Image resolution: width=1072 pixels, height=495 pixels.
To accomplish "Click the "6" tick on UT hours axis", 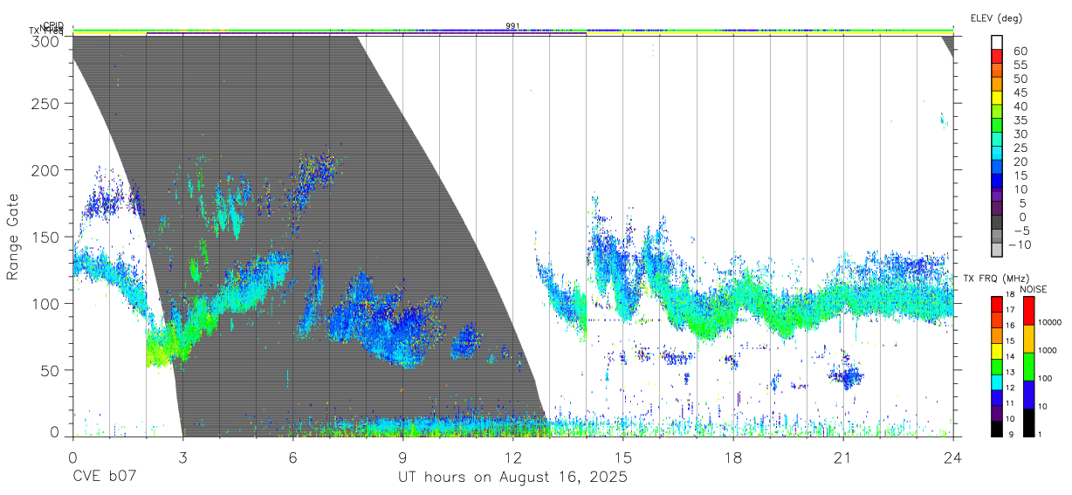I will coord(292,457).
